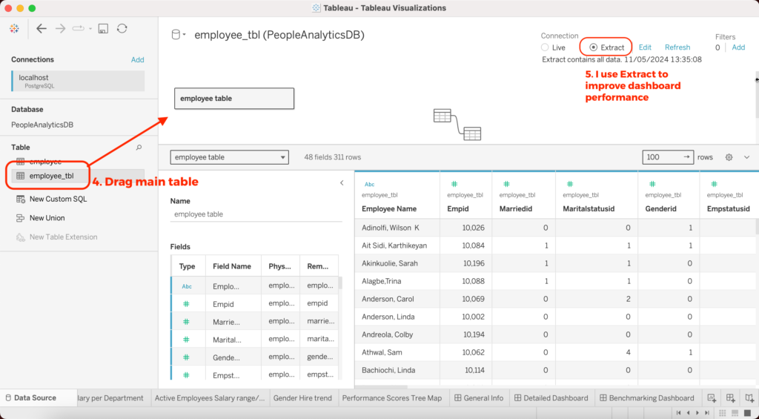
Task: Open the employee table dropdown
Action: (x=229, y=157)
